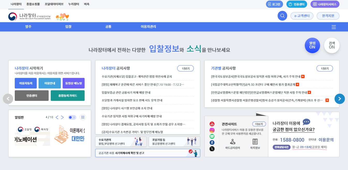Open notice 수요기관 임직원 사칭 허위구매 사기피해 예방
Image resolution: width=348 pixels, height=170 pixels.
click(x=132, y=116)
